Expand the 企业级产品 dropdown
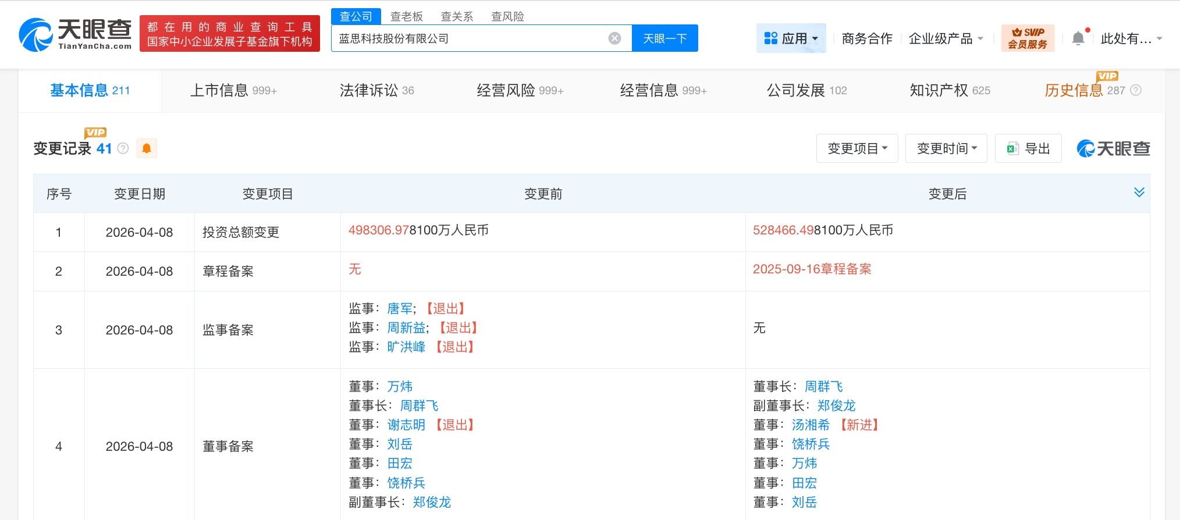The width and height of the screenshot is (1180, 520). (946, 39)
